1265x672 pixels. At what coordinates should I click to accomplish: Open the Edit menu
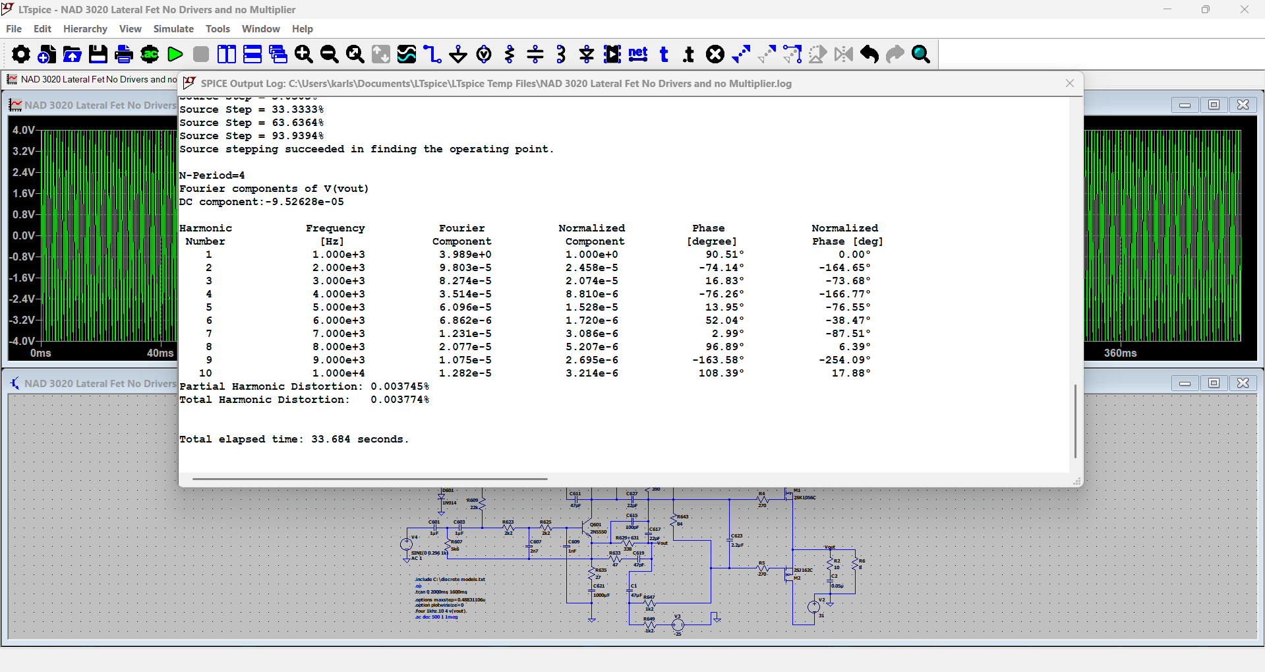[42, 29]
